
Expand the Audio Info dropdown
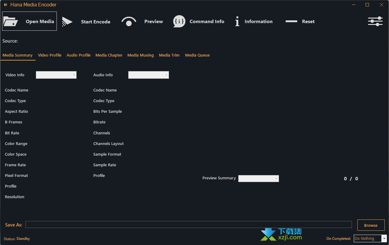(x=148, y=75)
